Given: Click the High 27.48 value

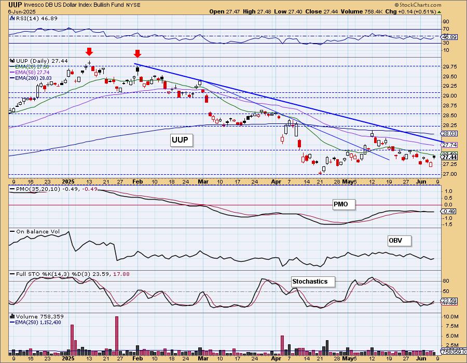Looking at the screenshot, I should (257, 11).
